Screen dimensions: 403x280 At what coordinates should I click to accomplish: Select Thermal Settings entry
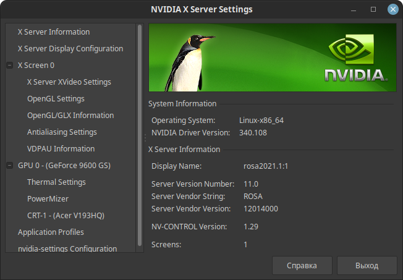pos(56,182)
